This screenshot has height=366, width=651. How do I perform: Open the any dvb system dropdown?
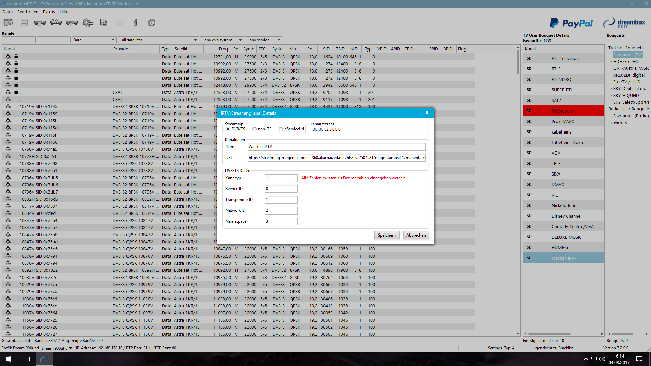[x=222, y=40]
